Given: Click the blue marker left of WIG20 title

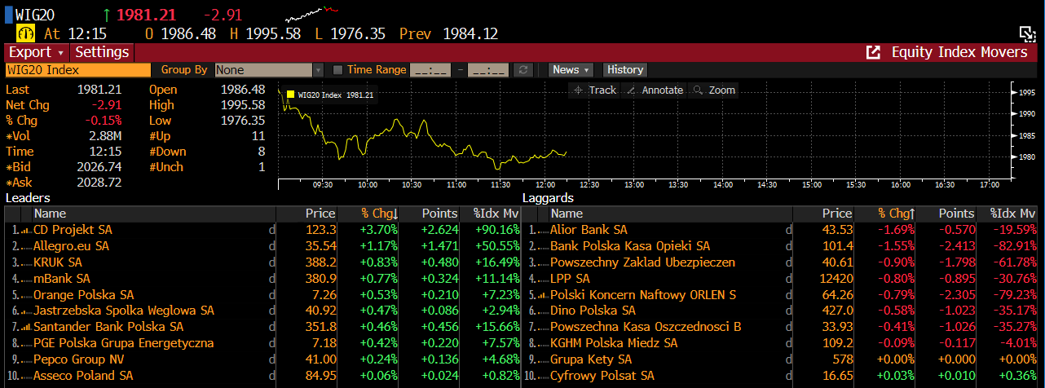Looking at the screenshot, I should pos(8,14).
